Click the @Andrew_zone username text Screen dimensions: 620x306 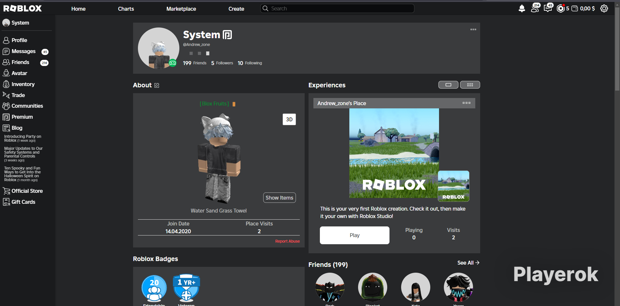pos(197,45)
